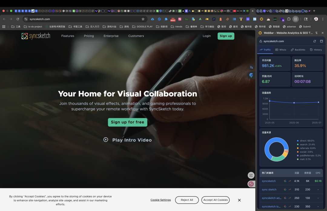Switch to the Traffic tab
This screenshot has width=327, height=211.
(265, 50)
